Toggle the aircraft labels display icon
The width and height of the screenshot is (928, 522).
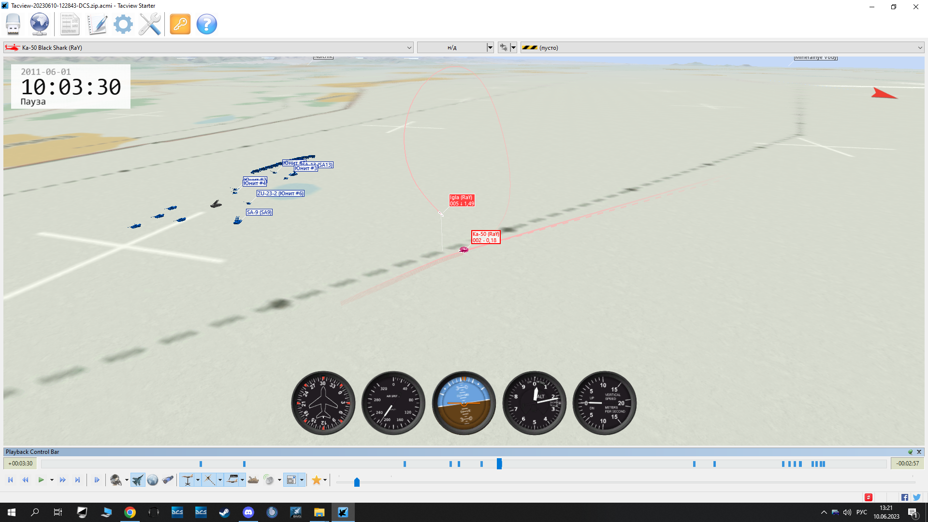[x=232, y=480]
